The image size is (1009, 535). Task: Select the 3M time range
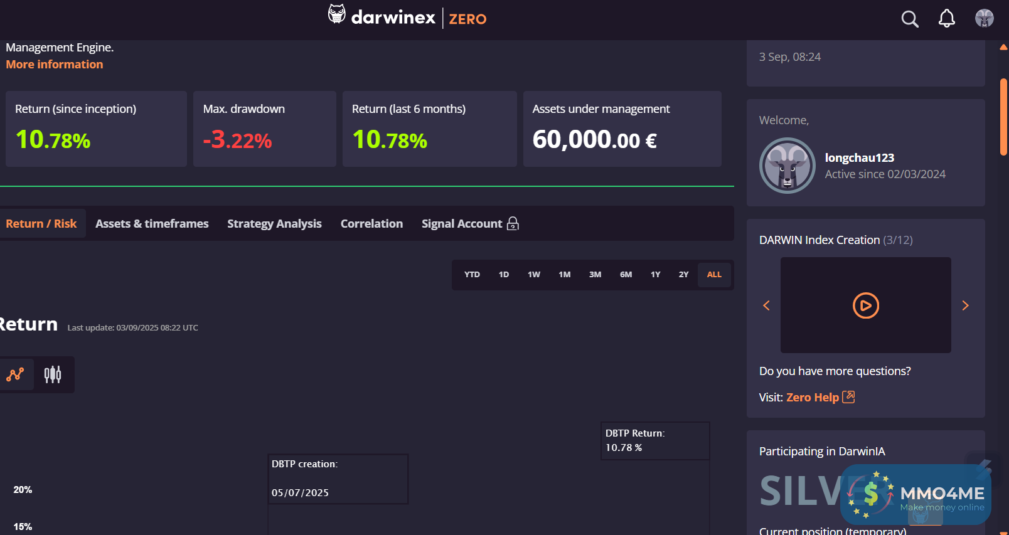coord(595,275)
